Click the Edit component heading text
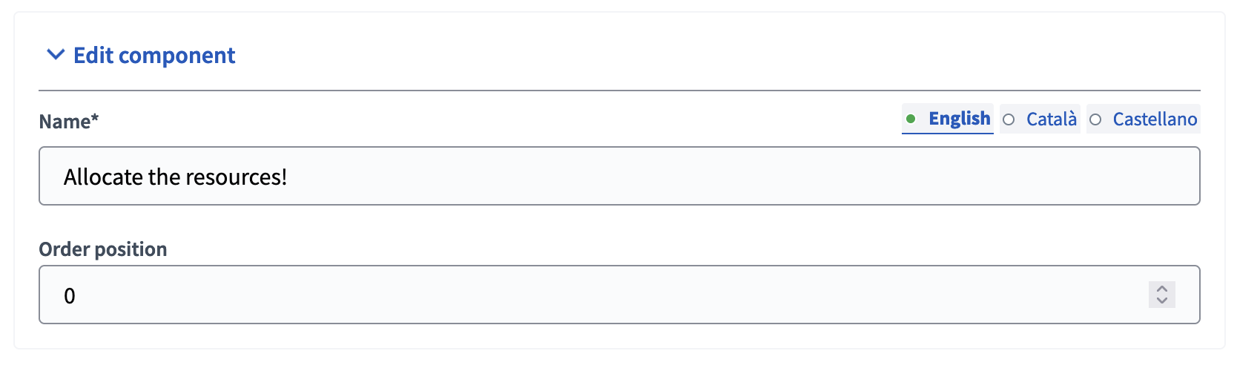This screenshot has height=371, width=1237. [x=154, y=56]
